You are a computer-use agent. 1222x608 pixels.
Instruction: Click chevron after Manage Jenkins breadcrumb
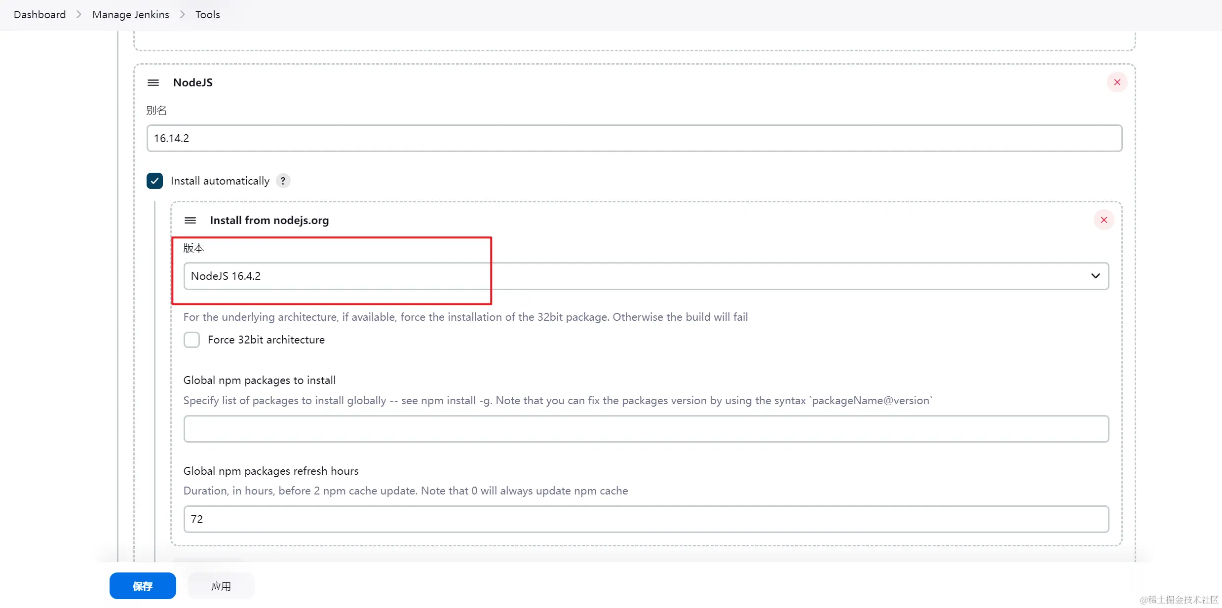[183, 15]
